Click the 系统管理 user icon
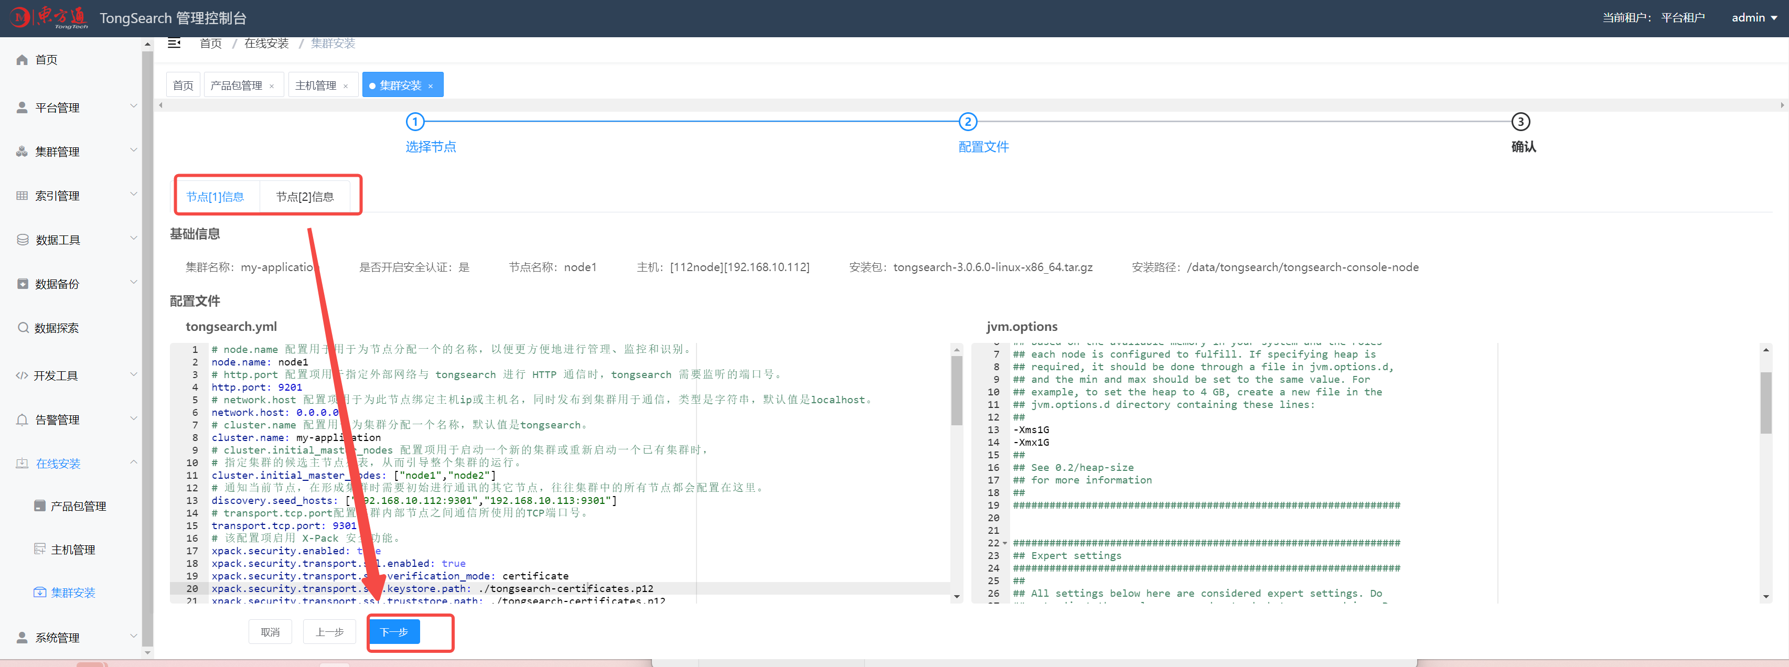Image resolution: width=1789 pixels, height=667 pixels. 22,637
